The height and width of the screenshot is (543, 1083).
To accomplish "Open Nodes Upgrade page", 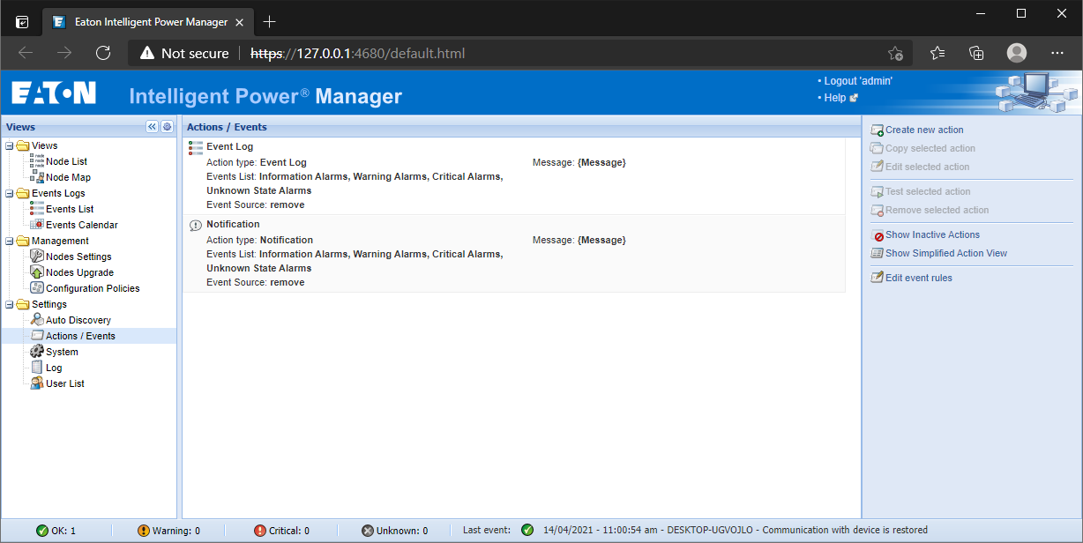I will click(x=79, y=272).
